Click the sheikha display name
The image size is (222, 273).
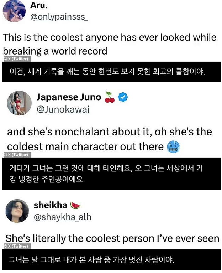[50, 205]
